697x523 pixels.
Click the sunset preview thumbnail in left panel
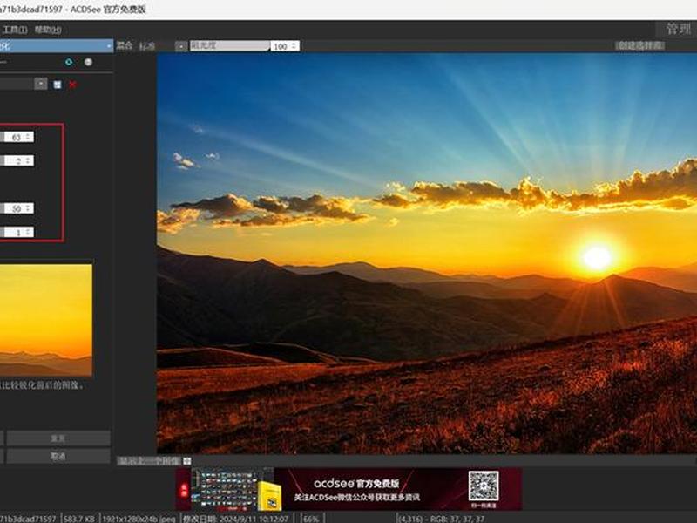46,320
